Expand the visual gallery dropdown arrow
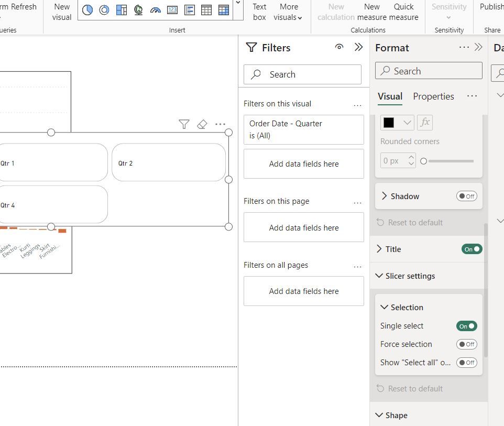 [238, 3]
